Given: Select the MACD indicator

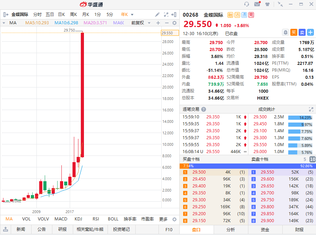Looking at the screenshot, I should click(61, 219).
